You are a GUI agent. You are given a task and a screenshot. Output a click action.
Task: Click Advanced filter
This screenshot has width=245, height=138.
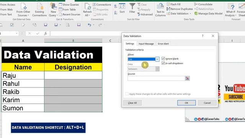point(145,15)
